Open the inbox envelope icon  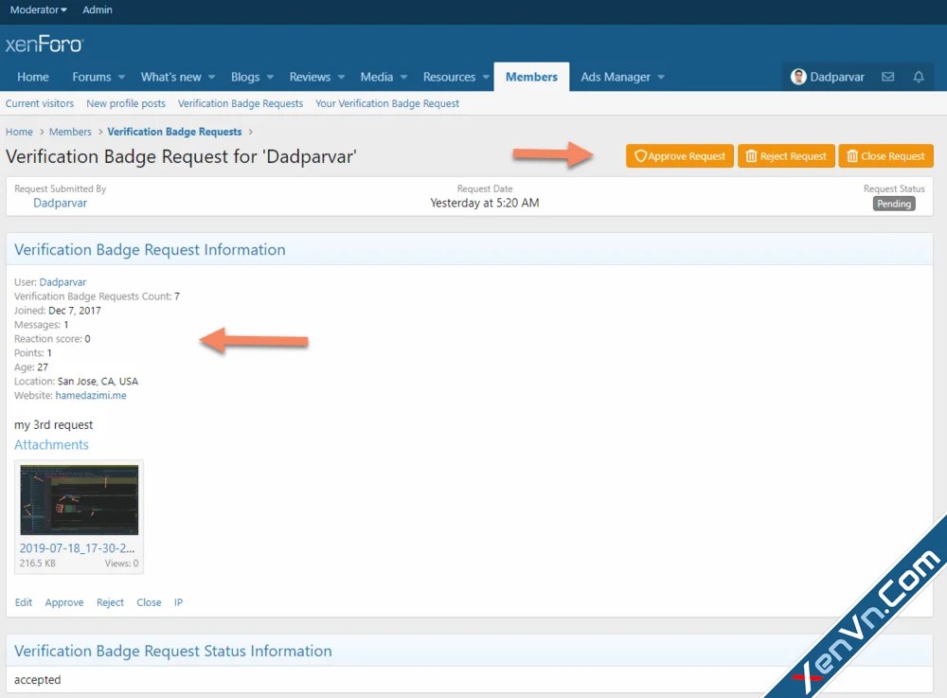point(887,77)
